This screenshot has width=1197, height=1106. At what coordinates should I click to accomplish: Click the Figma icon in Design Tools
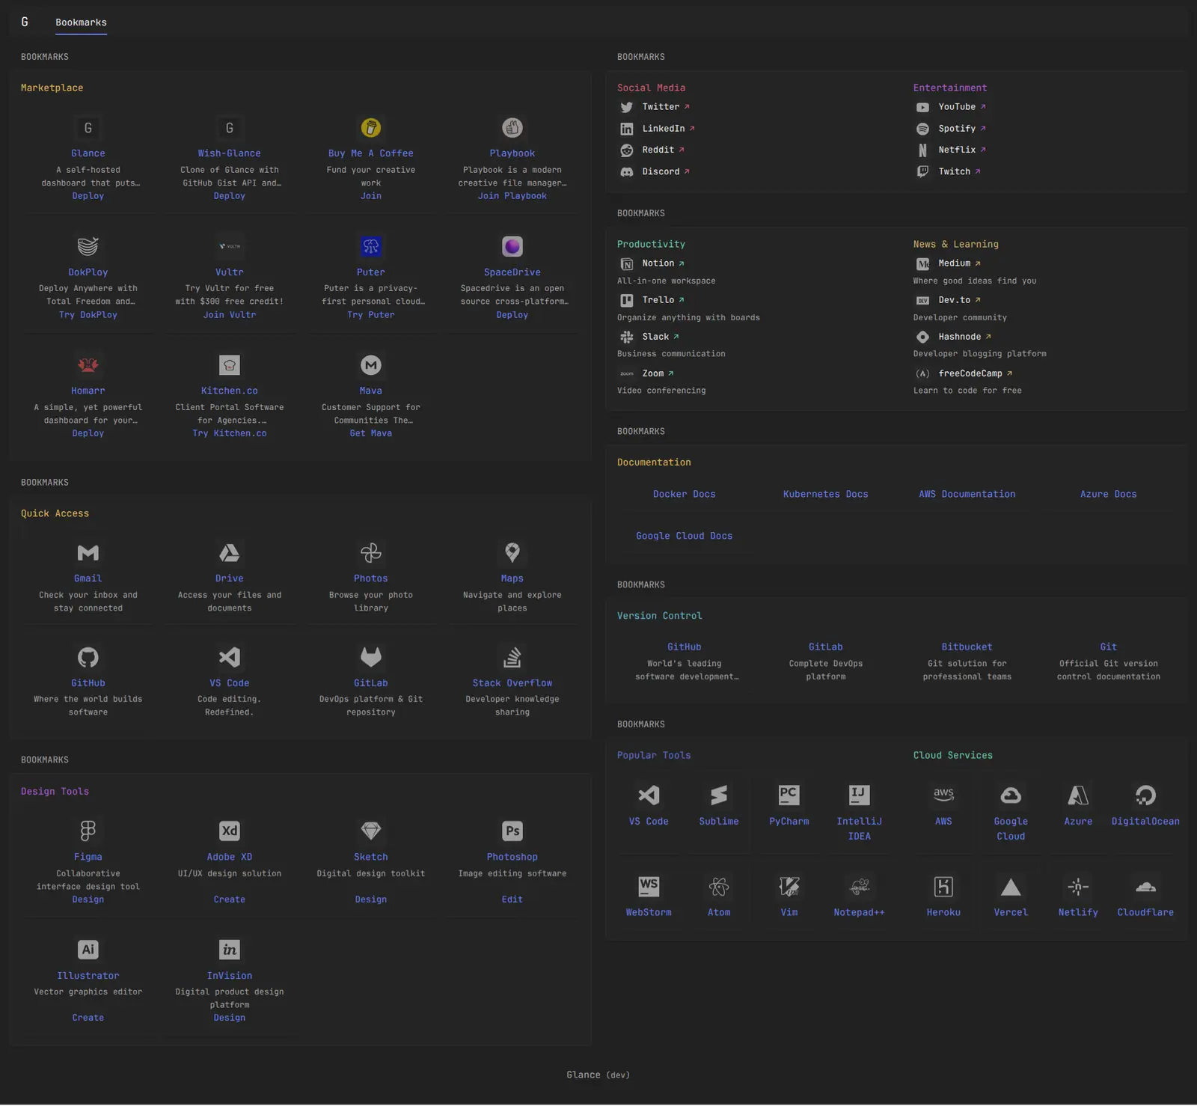pos(88,831)
